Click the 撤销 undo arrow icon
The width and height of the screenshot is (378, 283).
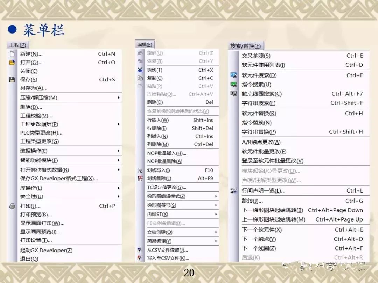pyautogui.click(x=140, y=53)
